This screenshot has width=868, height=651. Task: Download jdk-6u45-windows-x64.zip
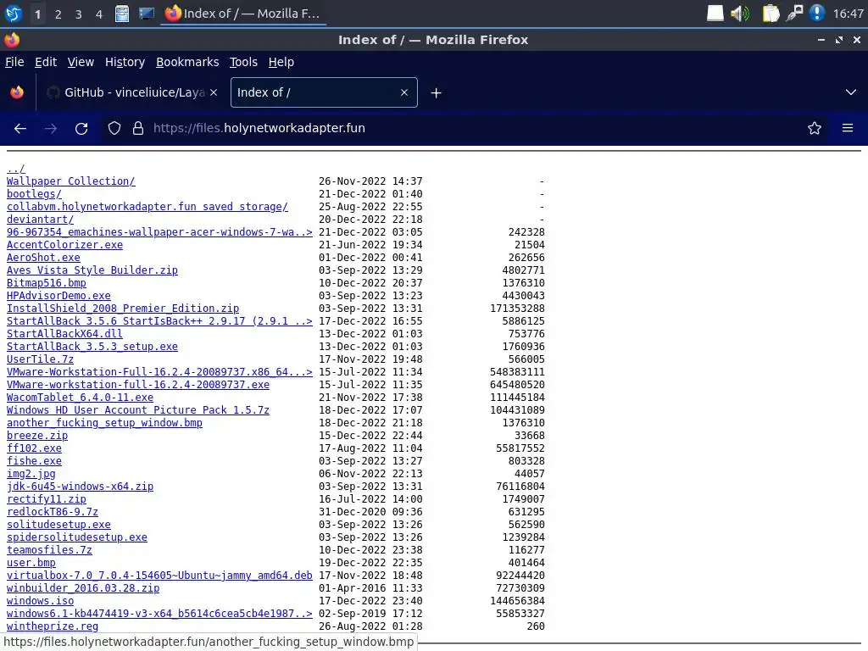pos(80,487)
